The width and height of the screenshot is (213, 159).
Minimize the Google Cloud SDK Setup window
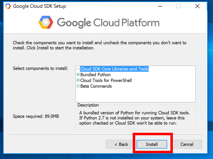(160, 6)
